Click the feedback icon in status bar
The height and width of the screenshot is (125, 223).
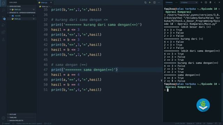click(x=216, y=124)
